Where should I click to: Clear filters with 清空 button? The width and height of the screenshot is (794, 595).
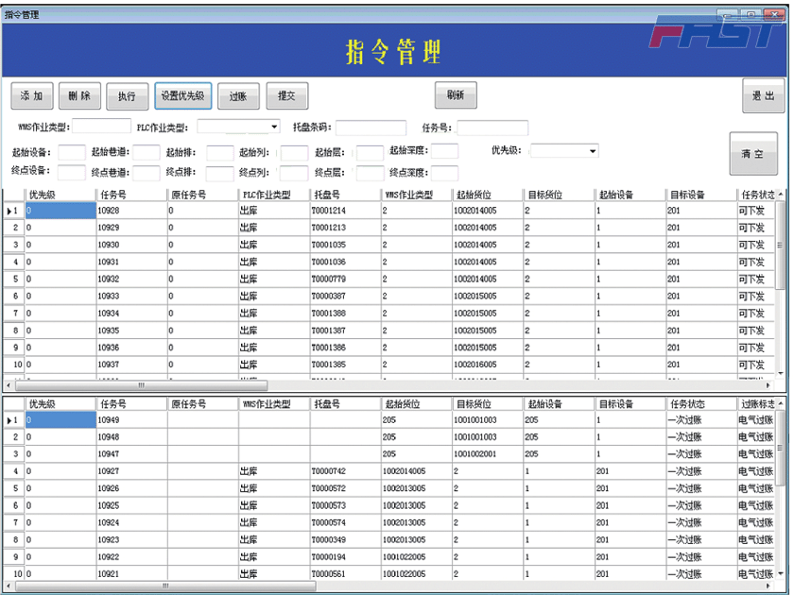(752, 154)
